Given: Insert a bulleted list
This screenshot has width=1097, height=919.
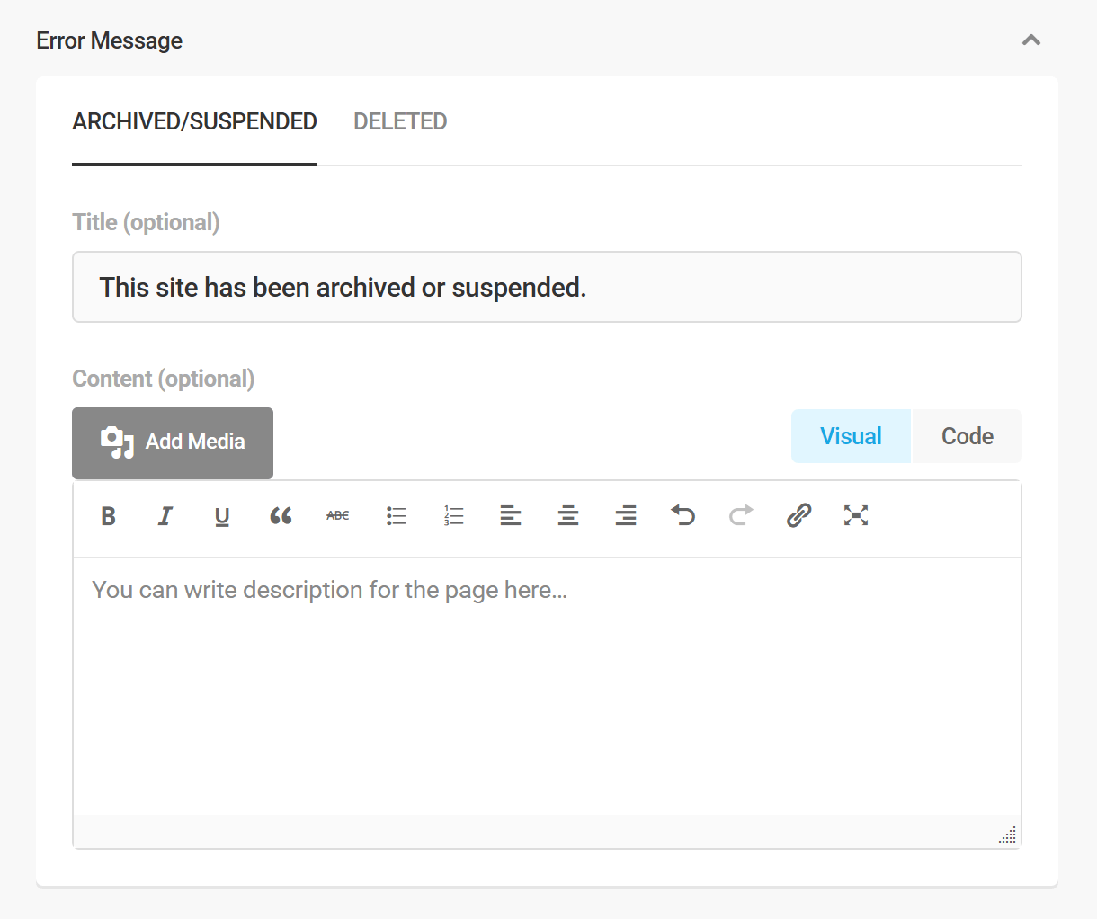Looking at the screenshot, I should point(396,515).
